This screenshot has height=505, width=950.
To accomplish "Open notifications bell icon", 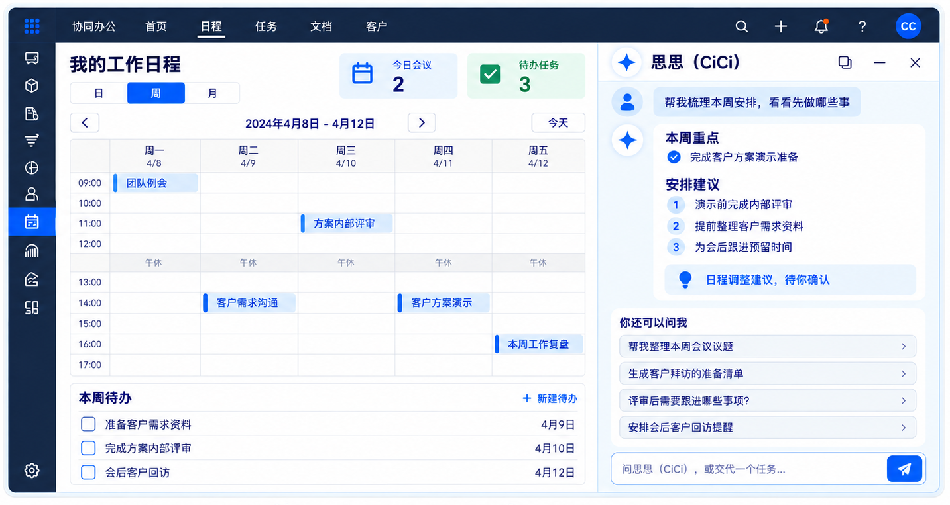I will [821, 26].
